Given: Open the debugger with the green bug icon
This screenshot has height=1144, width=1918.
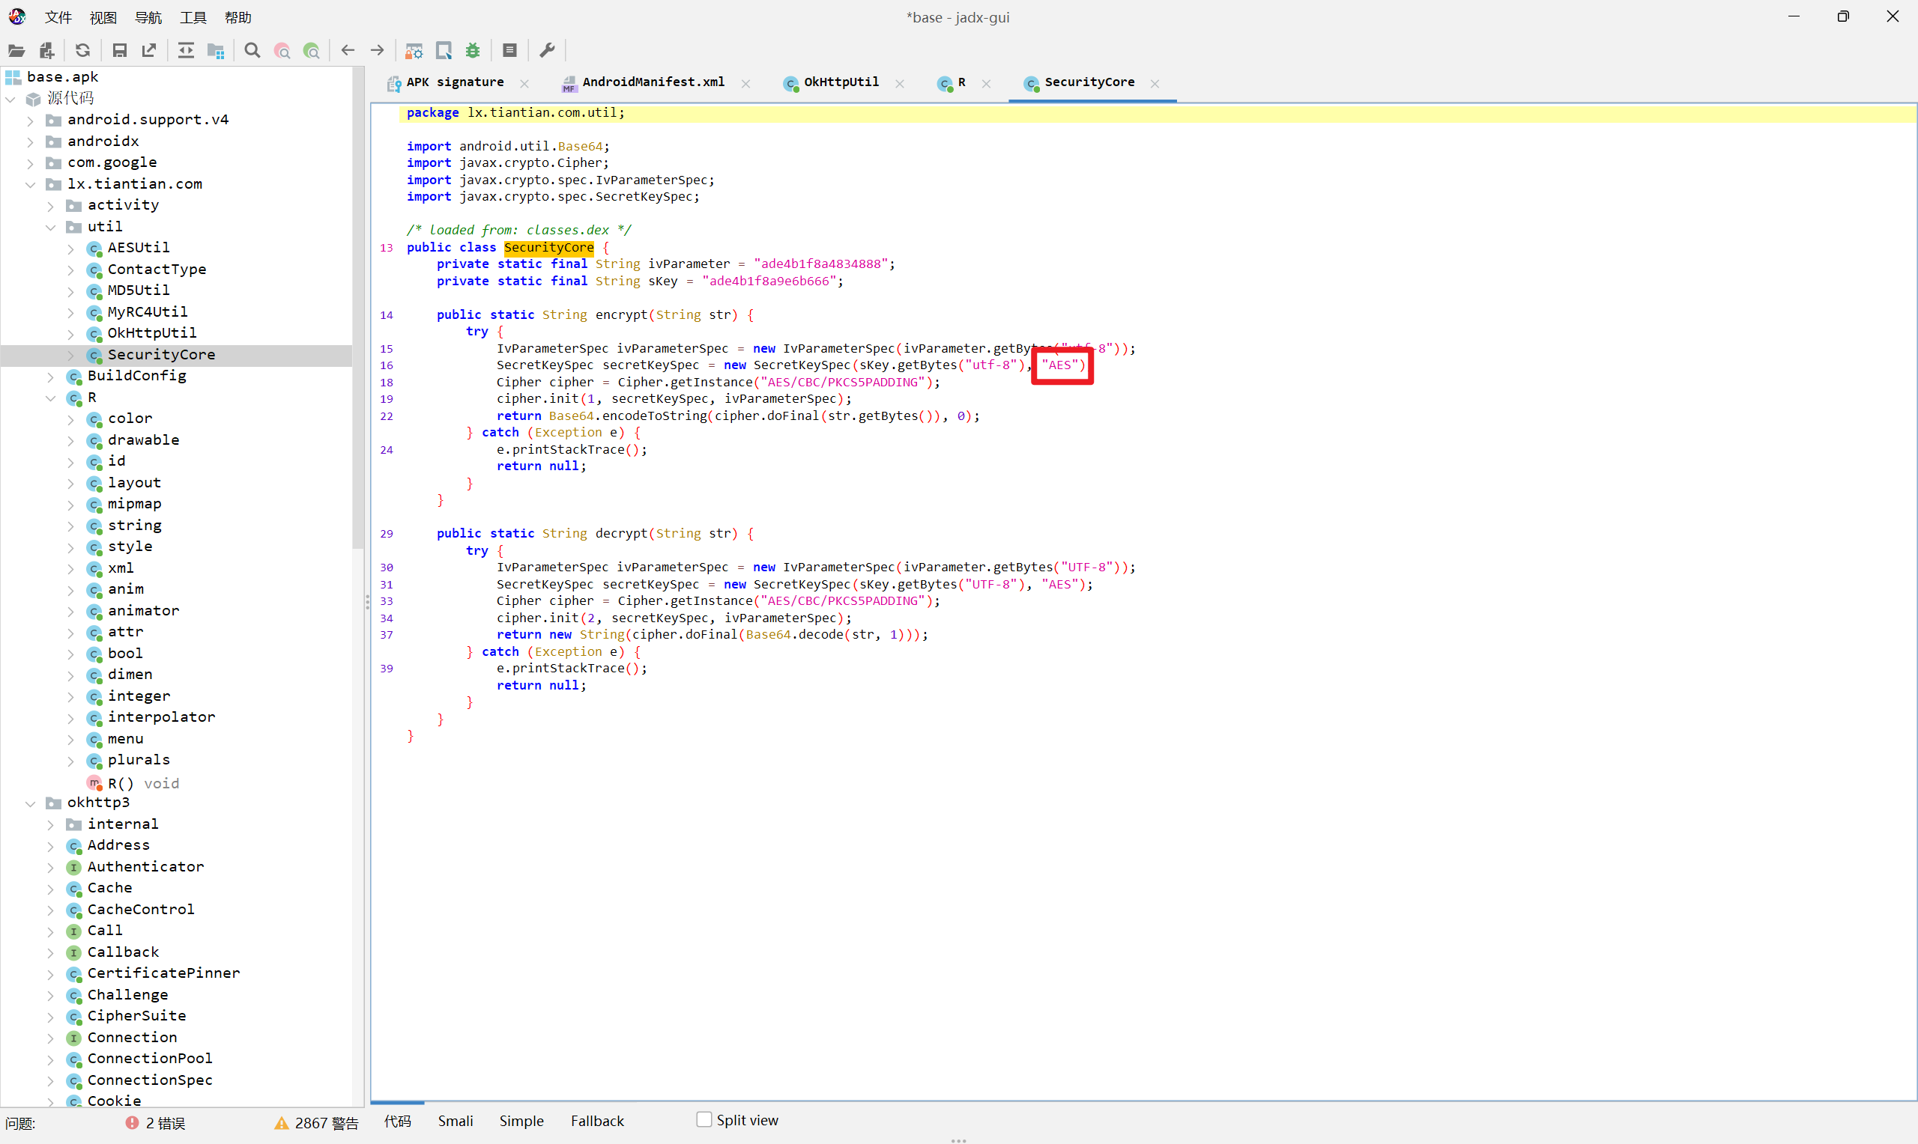Looking at the screenshot, I should (x=473, y=51).
